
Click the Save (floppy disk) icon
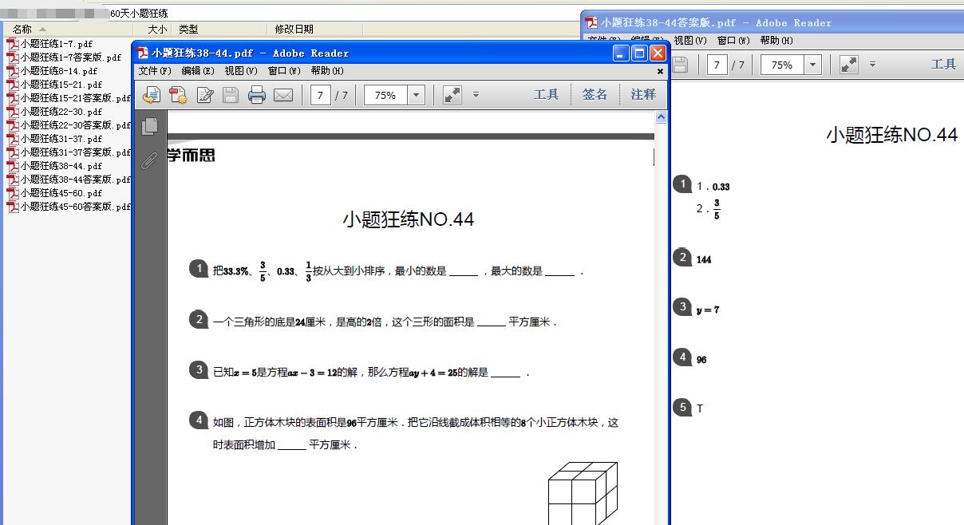(231, 95)
